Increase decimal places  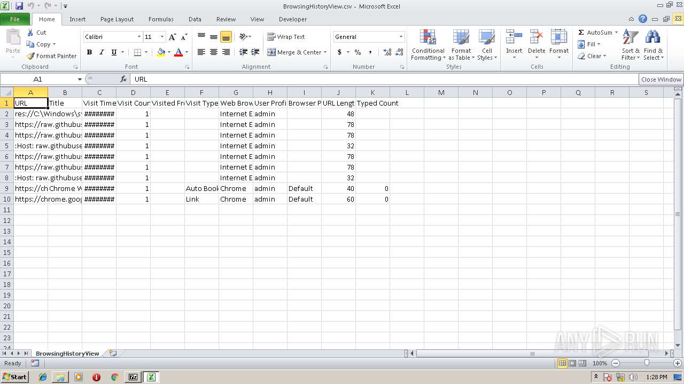coord(387,52)
